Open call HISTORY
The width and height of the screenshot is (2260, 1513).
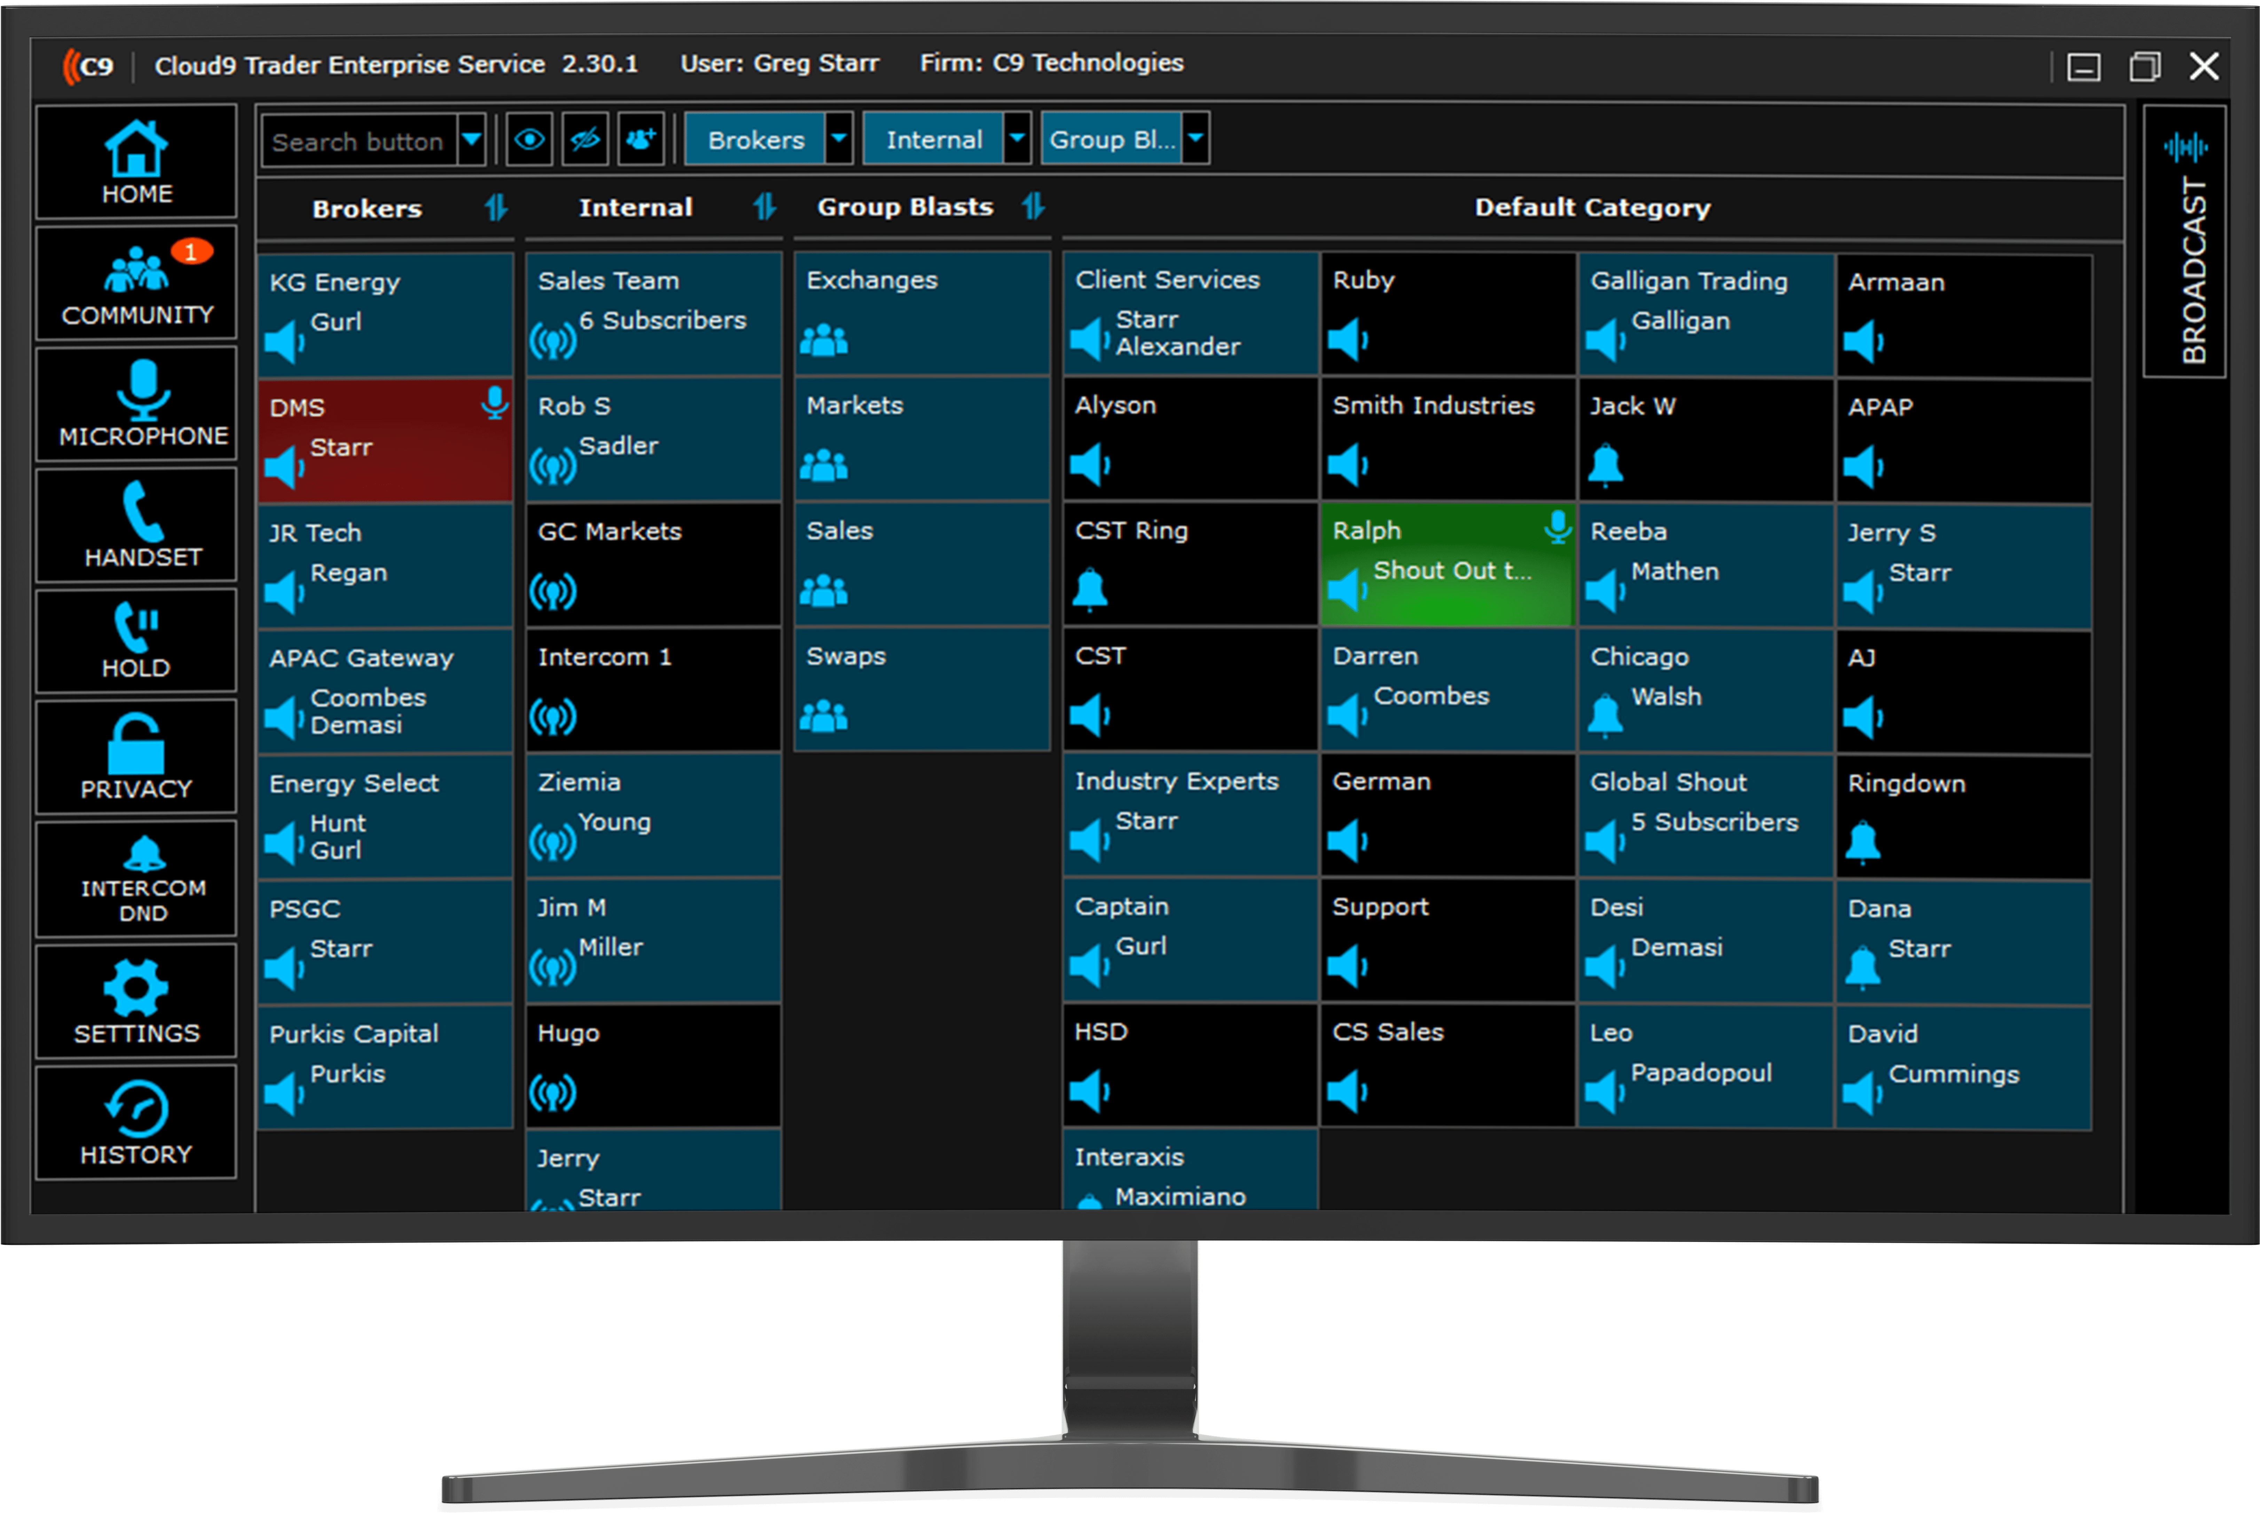(136, 1122)
